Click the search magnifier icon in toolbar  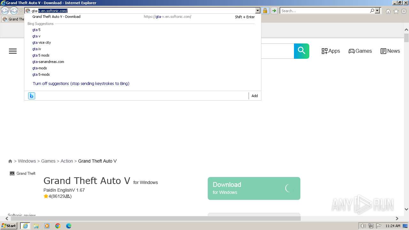click(x=372, y=11)
